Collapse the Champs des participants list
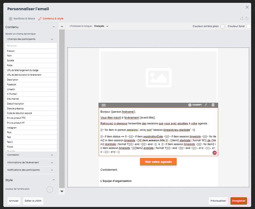 (x=52, y=39)
